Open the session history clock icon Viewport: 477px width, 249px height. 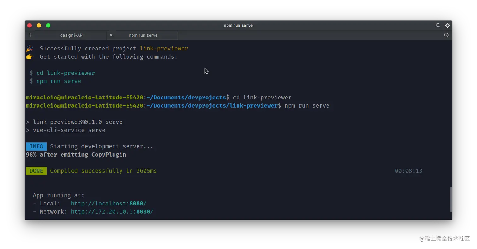[446, 35]
